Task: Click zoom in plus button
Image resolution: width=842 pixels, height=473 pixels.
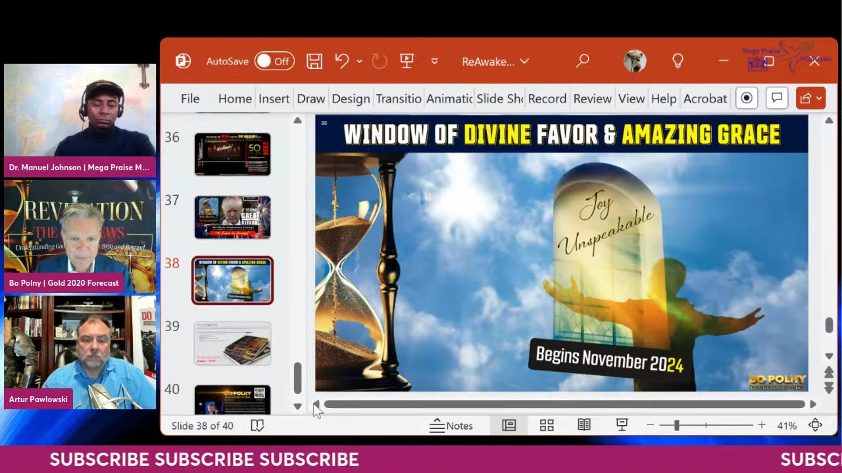Action: point(761,426)
